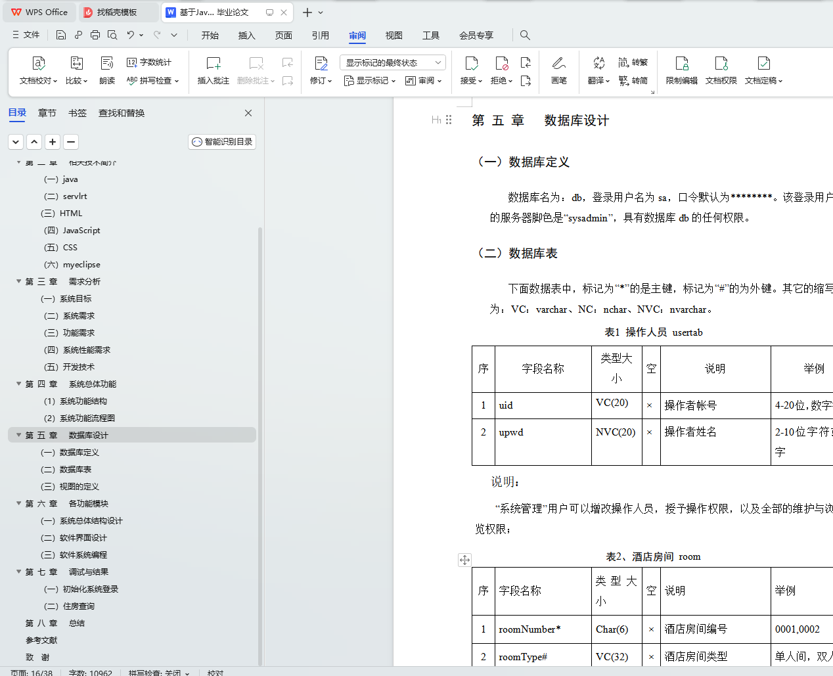Open the 开始 ribbon tab
Viewport: 833px width, 676px height.
pos(210,35)
